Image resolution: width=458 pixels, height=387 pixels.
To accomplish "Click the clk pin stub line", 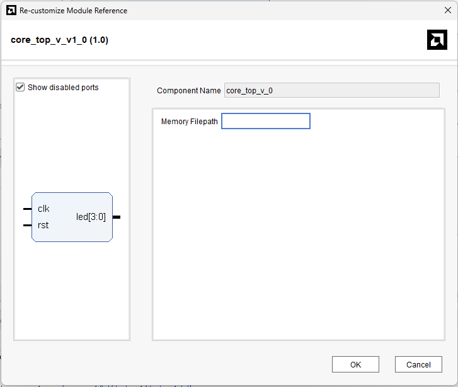I will [x=27, y=209].
